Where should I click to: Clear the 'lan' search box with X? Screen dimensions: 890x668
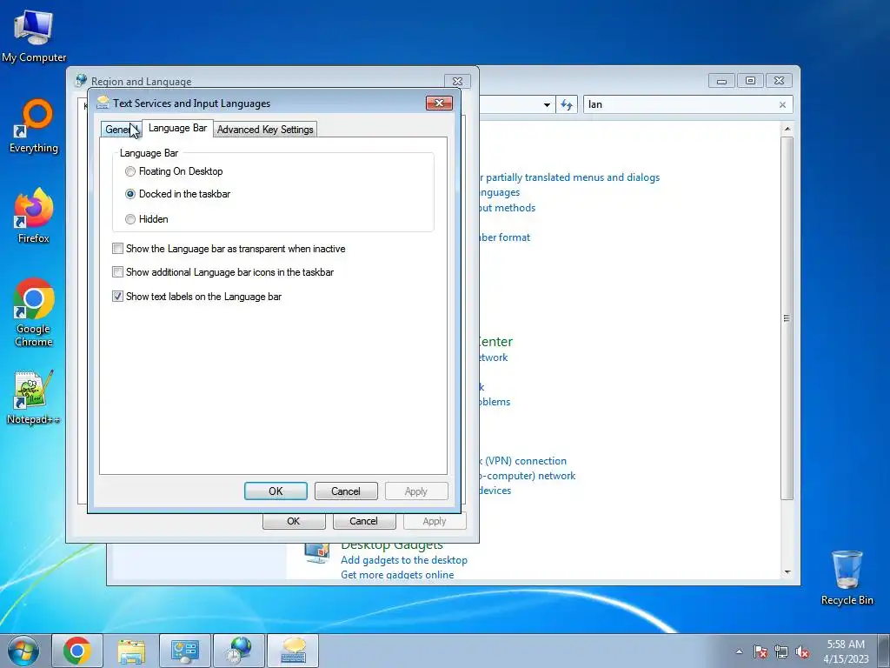point(782,104)
